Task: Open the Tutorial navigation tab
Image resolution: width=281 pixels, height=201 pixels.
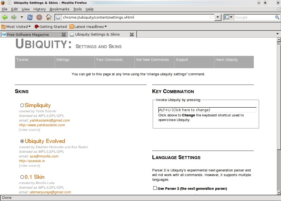Action: [x=35, y=62]
